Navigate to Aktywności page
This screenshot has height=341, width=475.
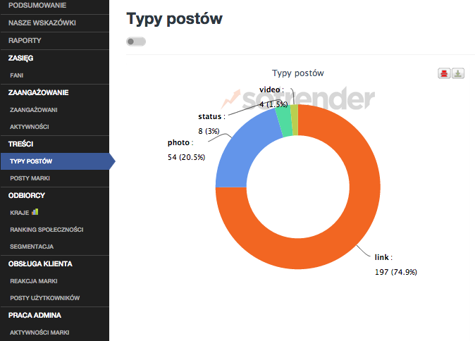tap(30, 127)
